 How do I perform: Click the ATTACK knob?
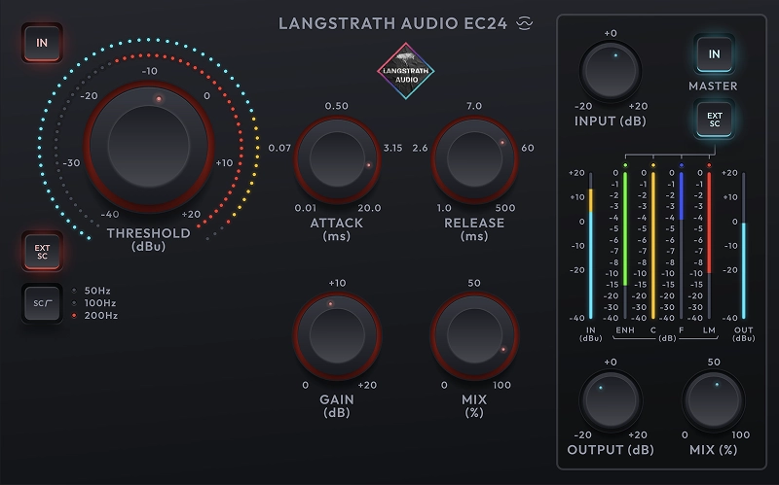tap(337, 159)
